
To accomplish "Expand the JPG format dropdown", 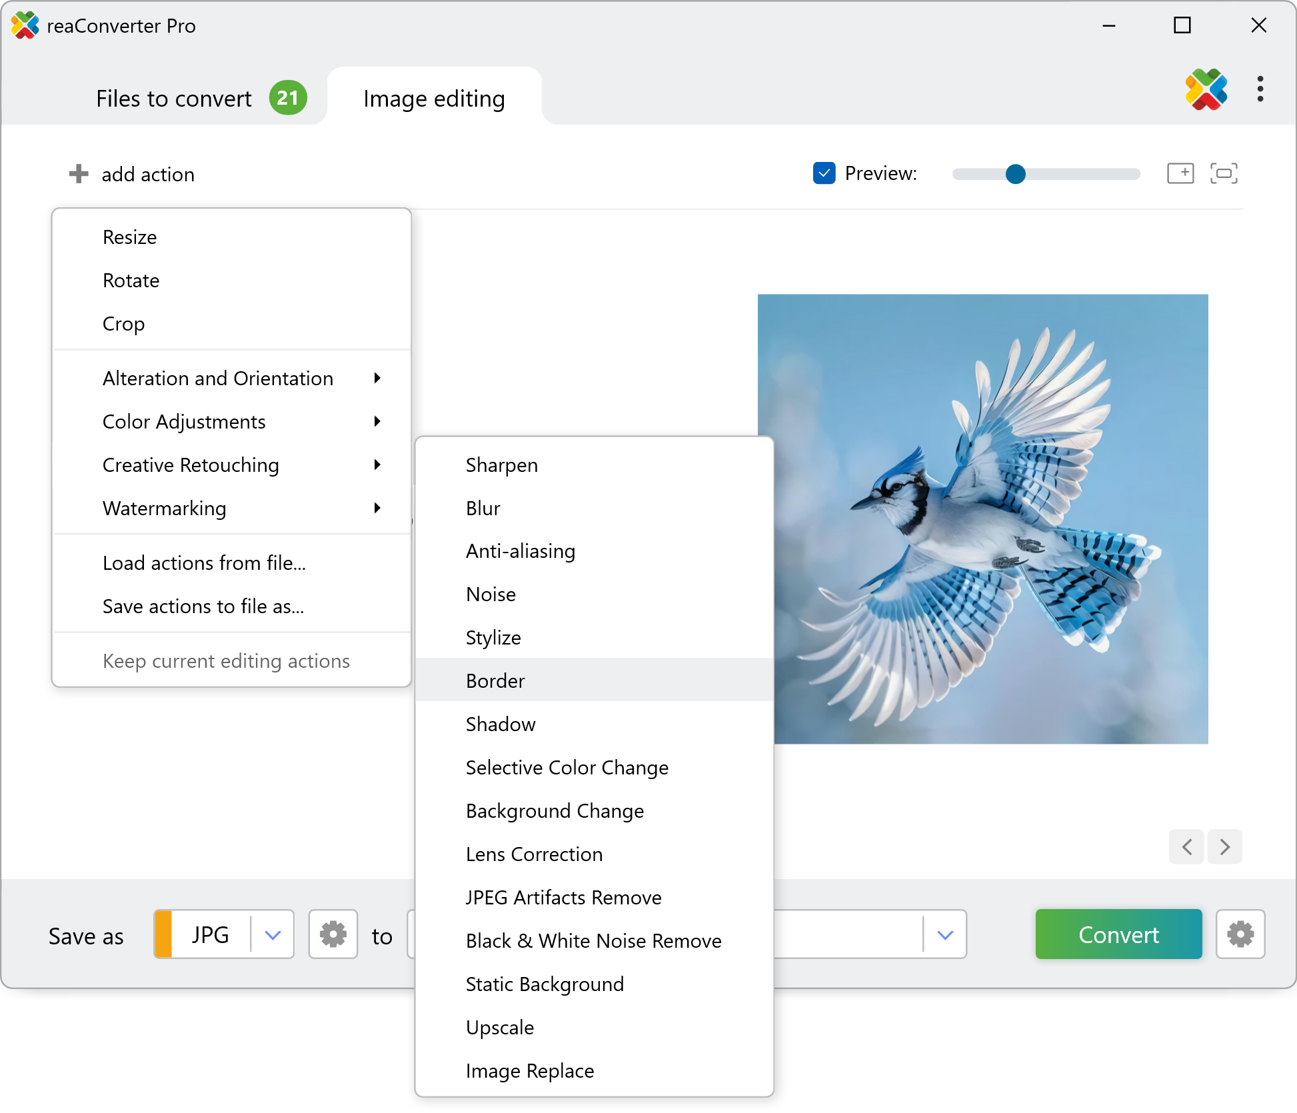I will coord(273,934).
